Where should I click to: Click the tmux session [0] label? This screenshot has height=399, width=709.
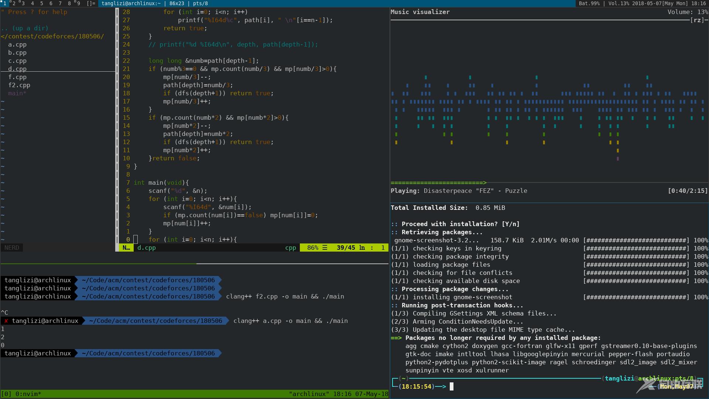point(6,394)
